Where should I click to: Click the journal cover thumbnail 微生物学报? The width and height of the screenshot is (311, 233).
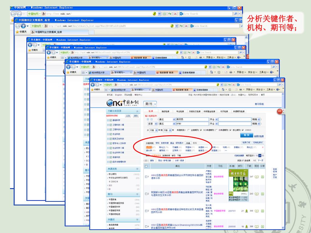point(238,182)
